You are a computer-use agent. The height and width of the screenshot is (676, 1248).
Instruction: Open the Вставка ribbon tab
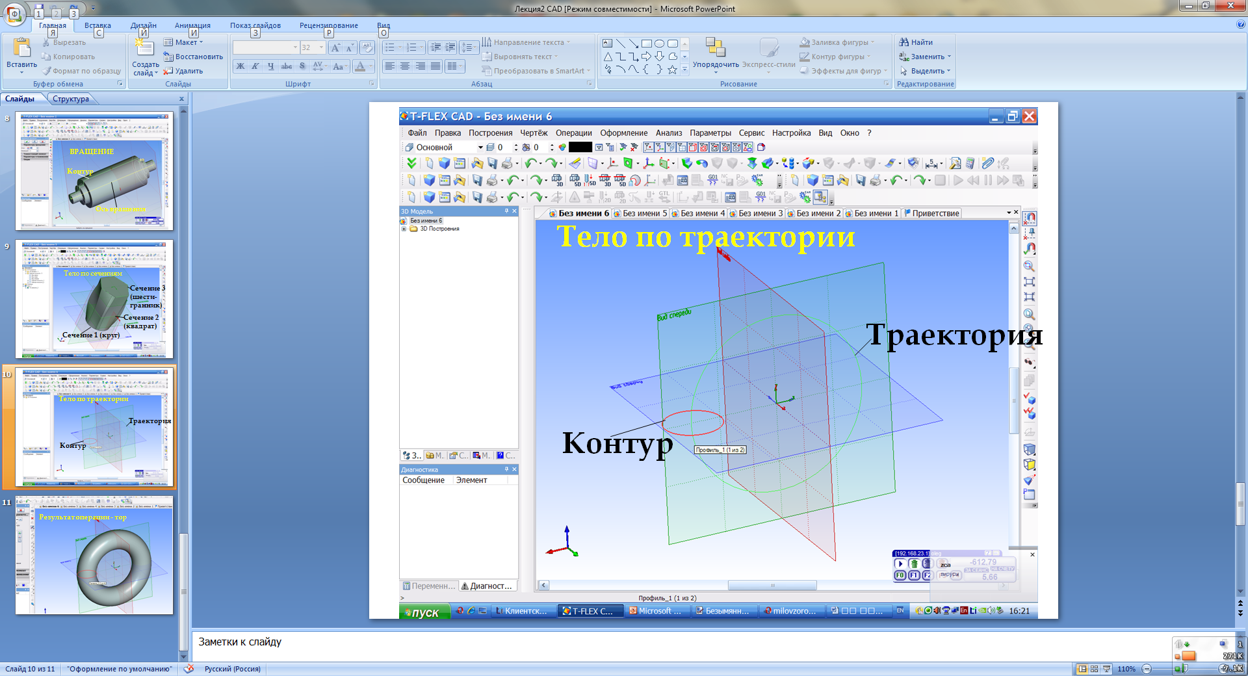[97, 25]
